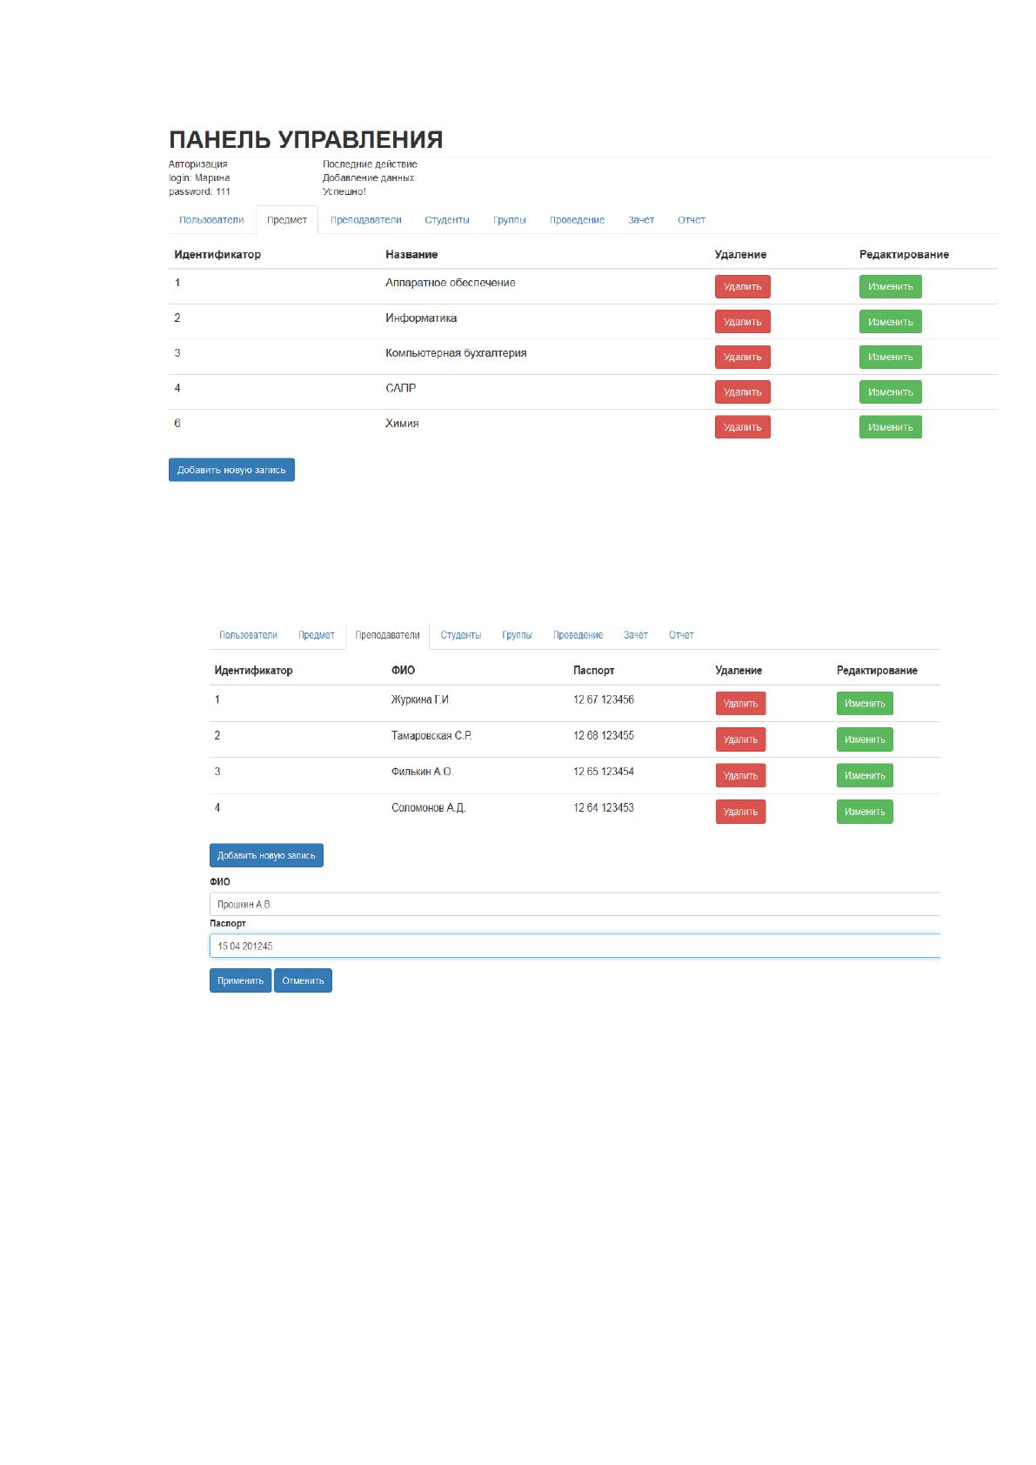This screenshot has height=1465, width=1036.
Task: Delete teacher Журкина Г.И.
Action: [x=740, y=704]
